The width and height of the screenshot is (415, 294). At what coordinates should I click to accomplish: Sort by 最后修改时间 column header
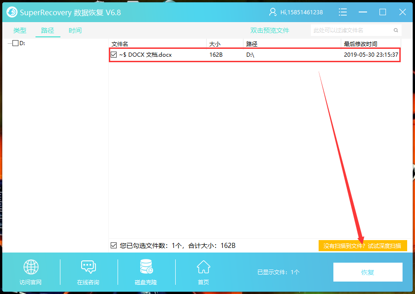[x=371, y=44]
